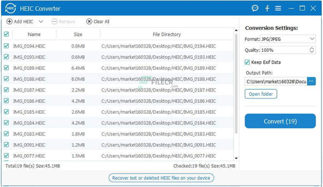Click the IMG_0183.HEIC directory path cell
The width and height of the screenshot is (323, 187).
point(159,134)
